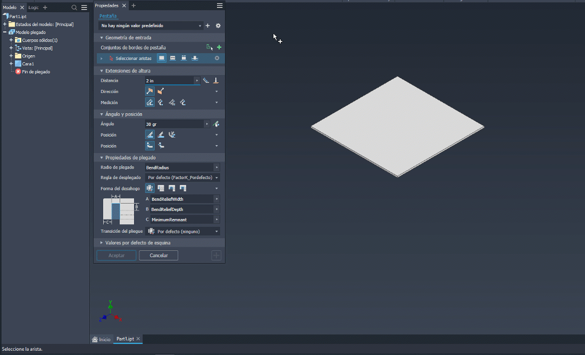Screen dimensions: 585x355
Task: Pick the third flange width type icon
Action: pyautogui.click(x=183, y=58)
